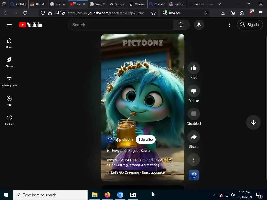Open Firefox View tab icon

point(4,4)
